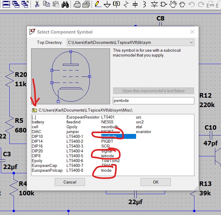Click the pentode symbol preview
This screenshot has height=215, width=221.
(x=71, y=76)
